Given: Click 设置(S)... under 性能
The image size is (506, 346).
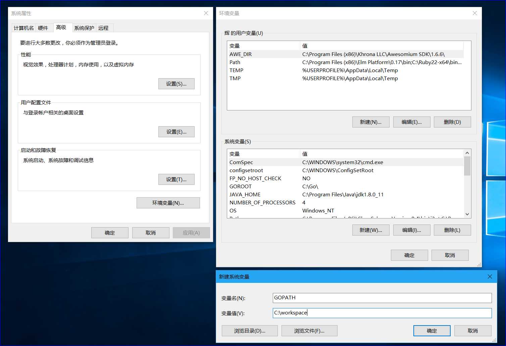Looking at the screenshot, I should click(x=176, y=84).
